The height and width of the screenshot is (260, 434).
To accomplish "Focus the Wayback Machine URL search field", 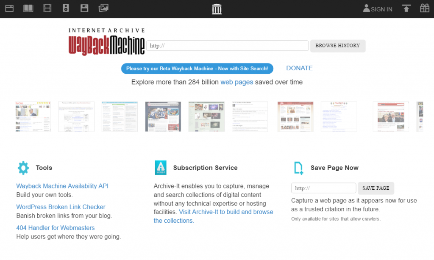I will click(x=228, y=46).
